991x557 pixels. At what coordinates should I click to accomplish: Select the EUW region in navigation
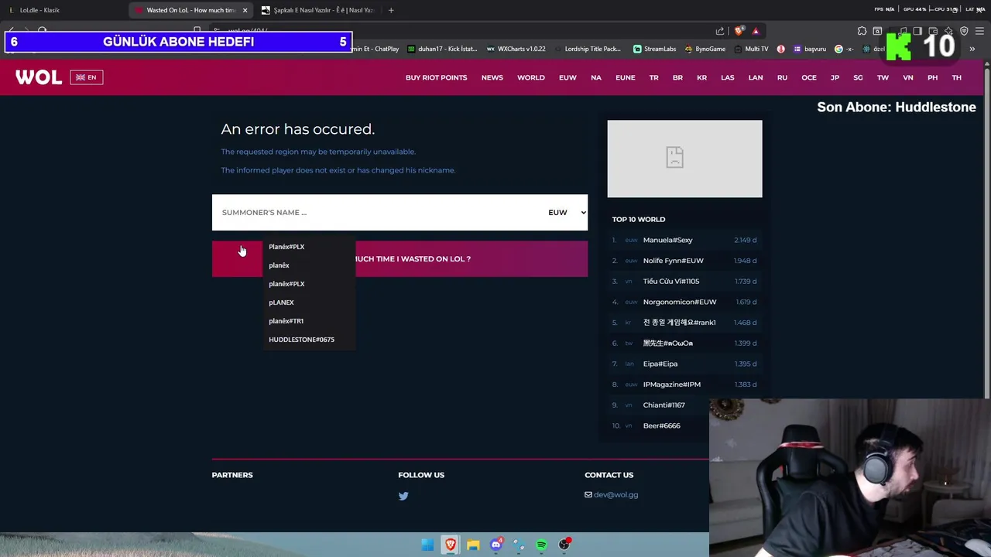[568, 77]
